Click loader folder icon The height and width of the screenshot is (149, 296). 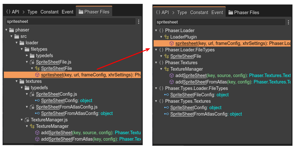click(22, 43)
